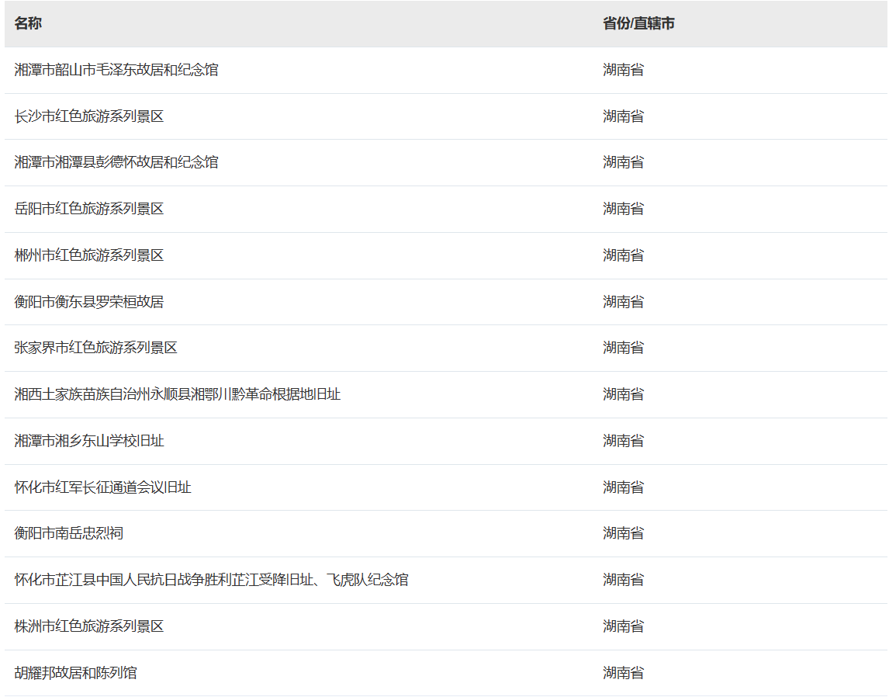Click 湖南省 in the 罗荣桓故居 row

tap(623, 302)
